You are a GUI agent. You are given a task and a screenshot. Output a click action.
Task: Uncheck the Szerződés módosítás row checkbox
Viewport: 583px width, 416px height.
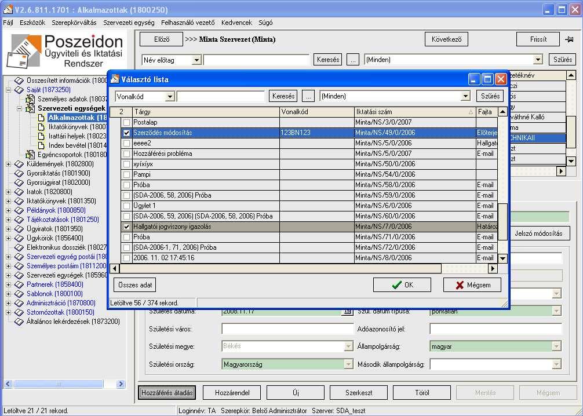[x=127, y=133]
